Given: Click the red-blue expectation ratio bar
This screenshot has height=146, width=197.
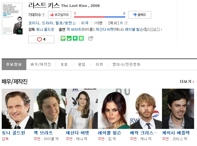Looking at the screenshot, I should coord(100,17).
